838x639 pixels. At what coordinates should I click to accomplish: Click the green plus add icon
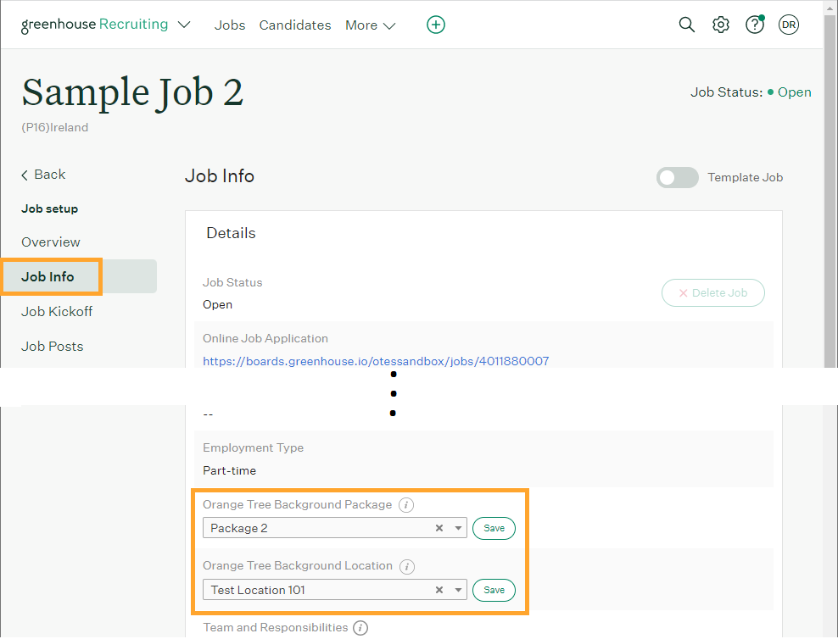point(435,25)
